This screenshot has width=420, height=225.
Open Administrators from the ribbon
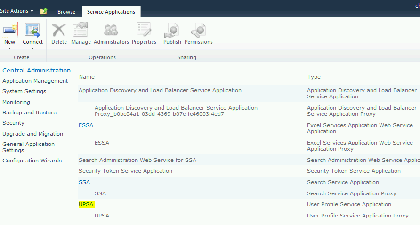111,31
